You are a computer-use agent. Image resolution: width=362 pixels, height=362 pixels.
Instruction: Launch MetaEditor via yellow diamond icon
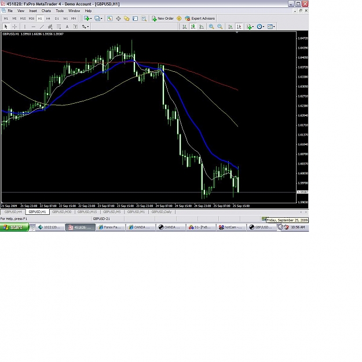(x=179, y=19)
